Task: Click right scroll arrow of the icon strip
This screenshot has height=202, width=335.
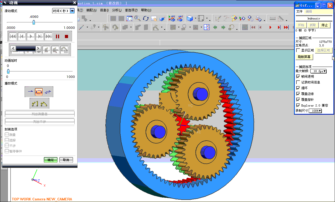Action: coord(38,48)
